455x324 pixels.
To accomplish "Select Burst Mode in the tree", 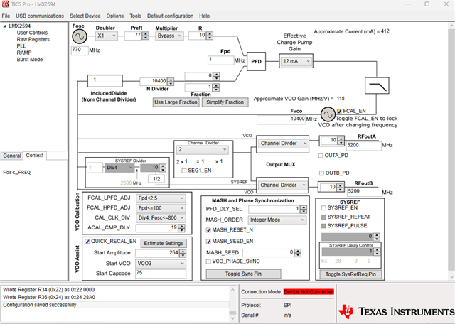I will (30, 60).
